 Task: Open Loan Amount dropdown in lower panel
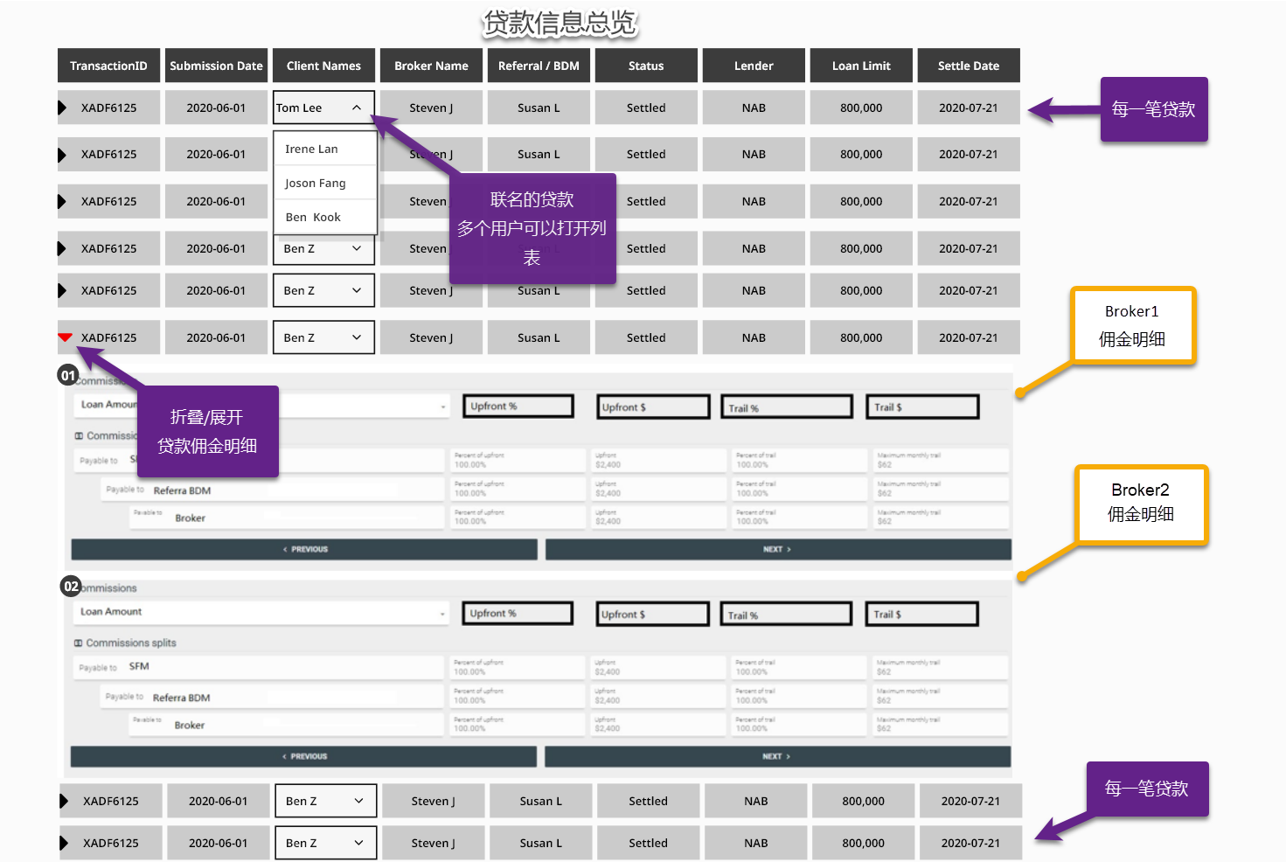click(261, 613)
